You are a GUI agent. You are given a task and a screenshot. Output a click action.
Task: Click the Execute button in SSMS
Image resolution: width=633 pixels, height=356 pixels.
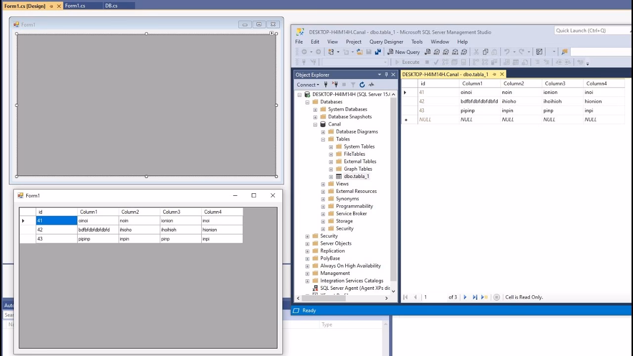tap(407, 62)
